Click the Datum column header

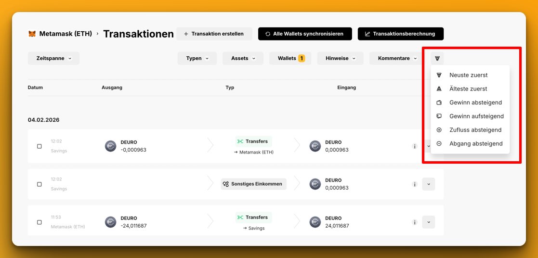pos(35,88)
